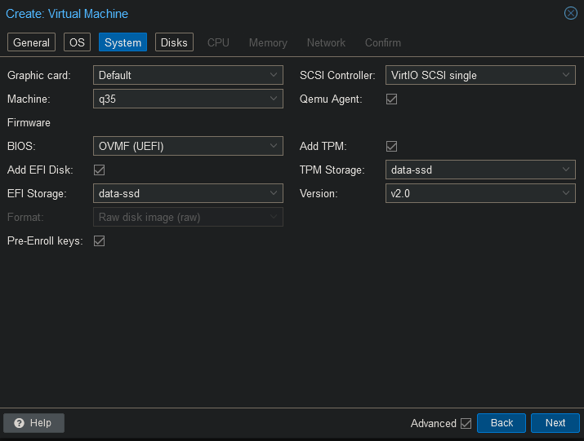Switch to the General tab

[x=31, y=42]
